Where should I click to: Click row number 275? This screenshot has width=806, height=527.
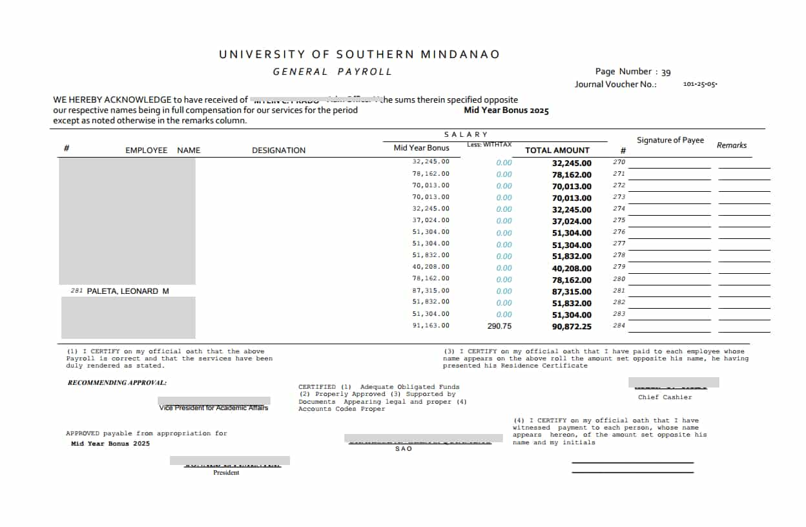pyautogui.click(x=619, y=220)
